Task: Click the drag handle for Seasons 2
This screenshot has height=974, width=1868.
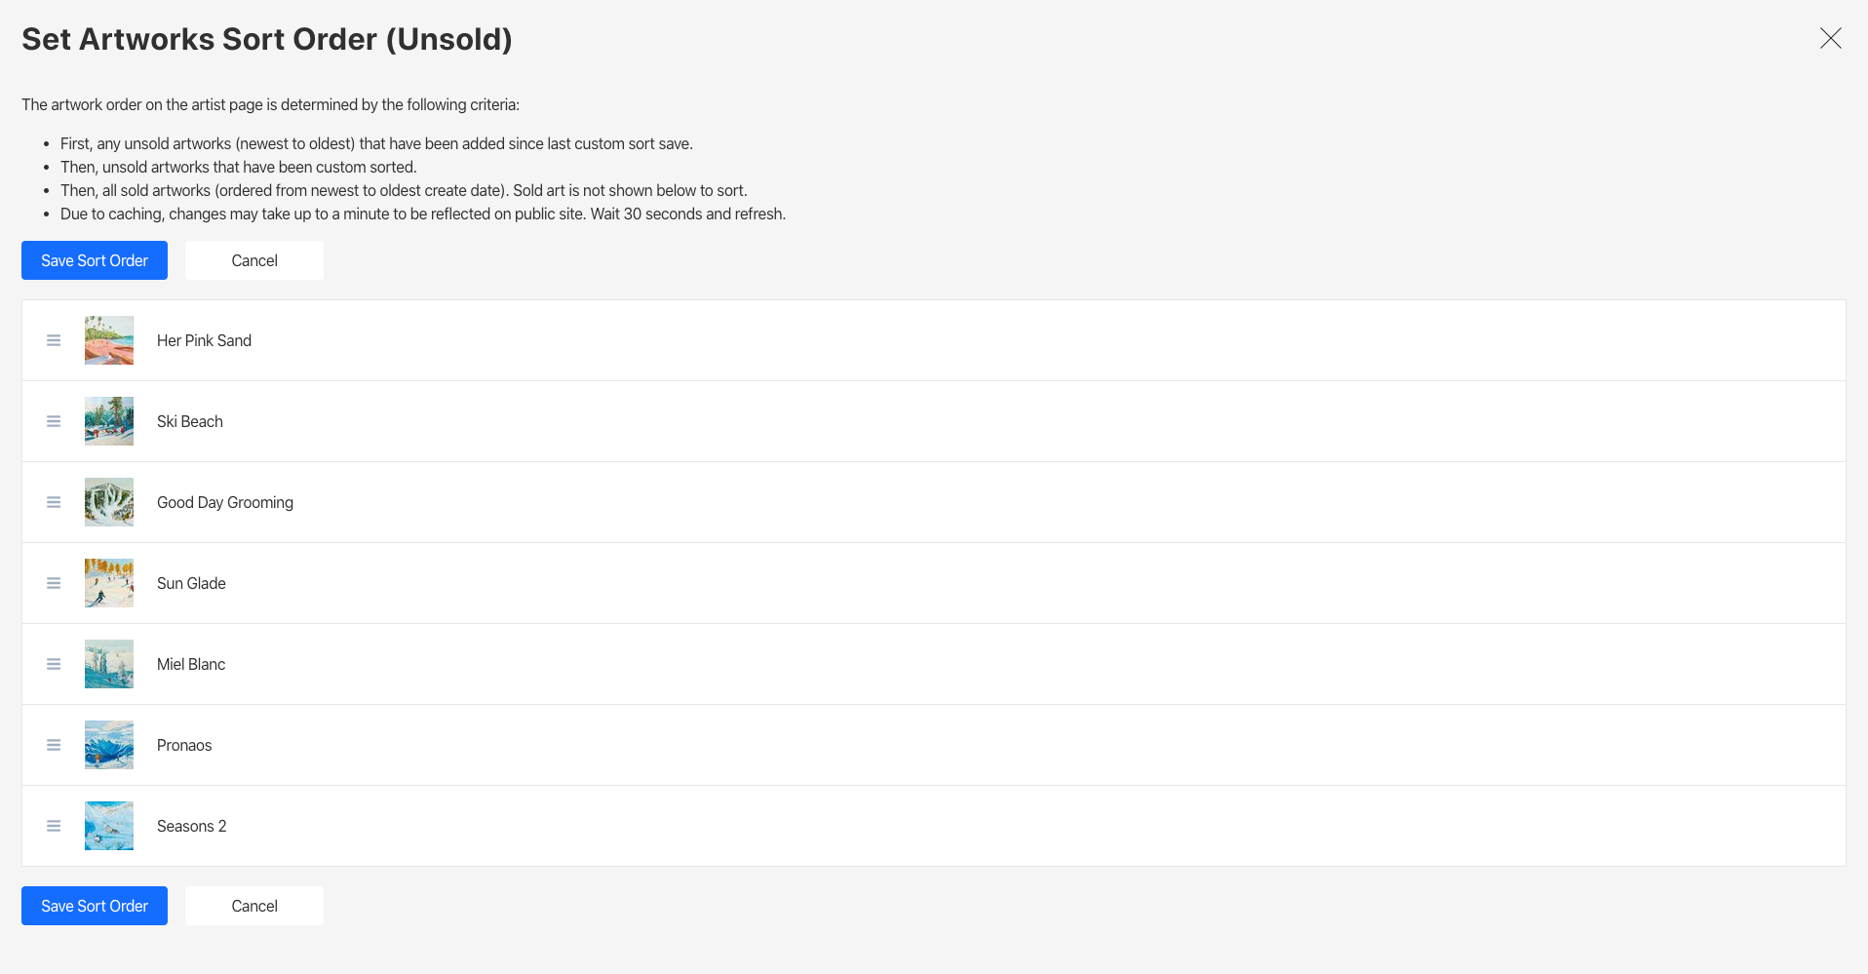Action: click(54, 826)
